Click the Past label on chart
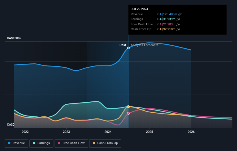This screenshot has height=151, width=237. (x=123, y=45)
